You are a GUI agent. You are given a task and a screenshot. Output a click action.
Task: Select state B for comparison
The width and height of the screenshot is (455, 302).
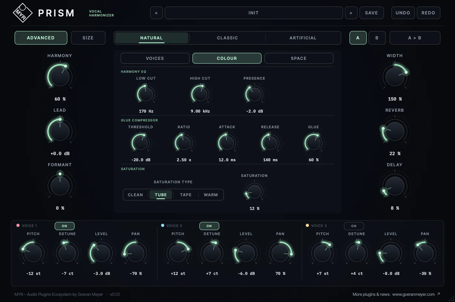tap(377, 38)
